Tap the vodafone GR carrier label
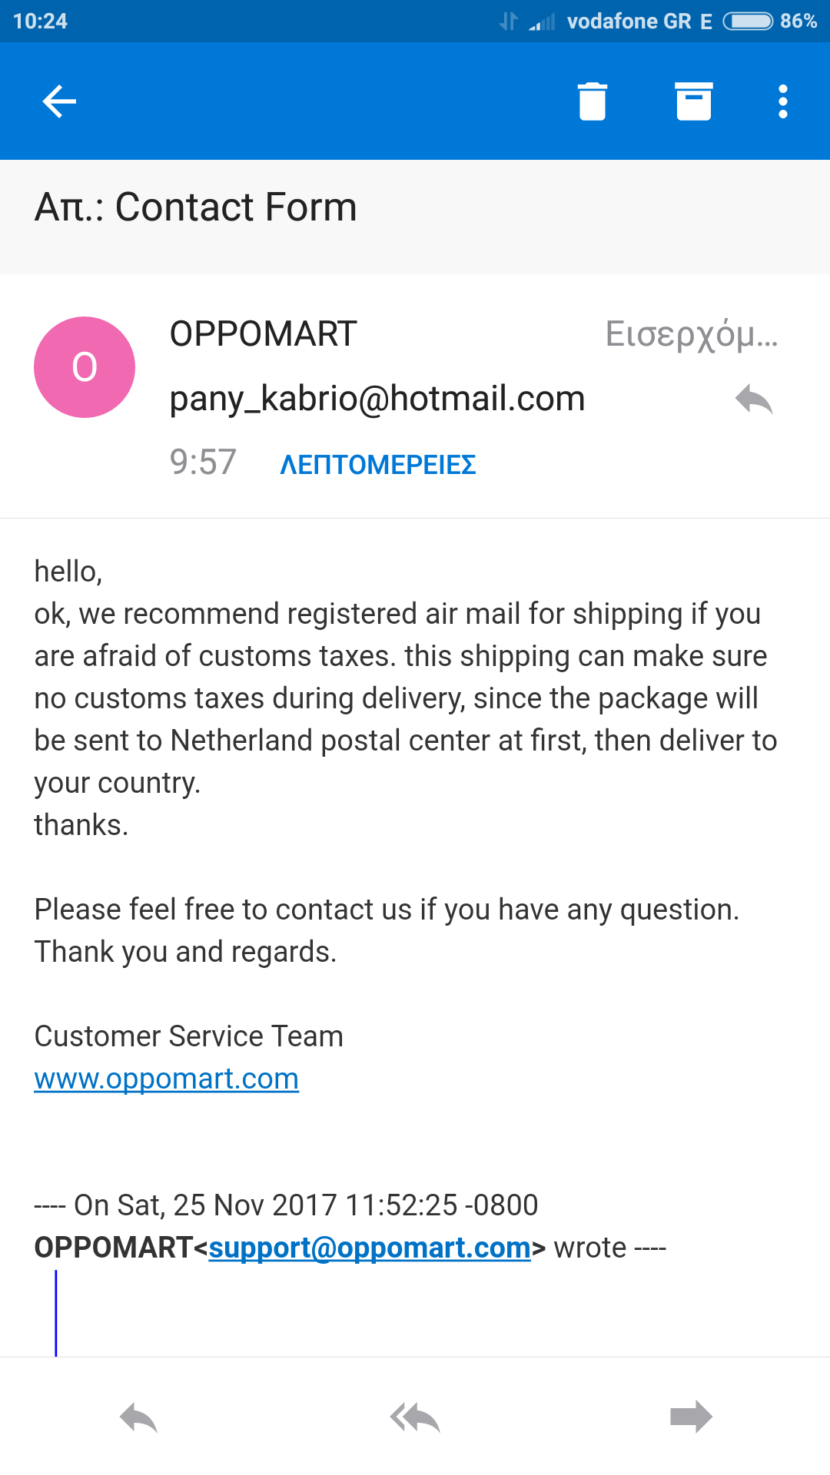Viewport: 830px width, 1475px height. pyautogui.click(x=629, y=21)
